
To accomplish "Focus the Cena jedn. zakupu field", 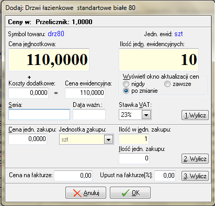I will click(x=28, y=139).
